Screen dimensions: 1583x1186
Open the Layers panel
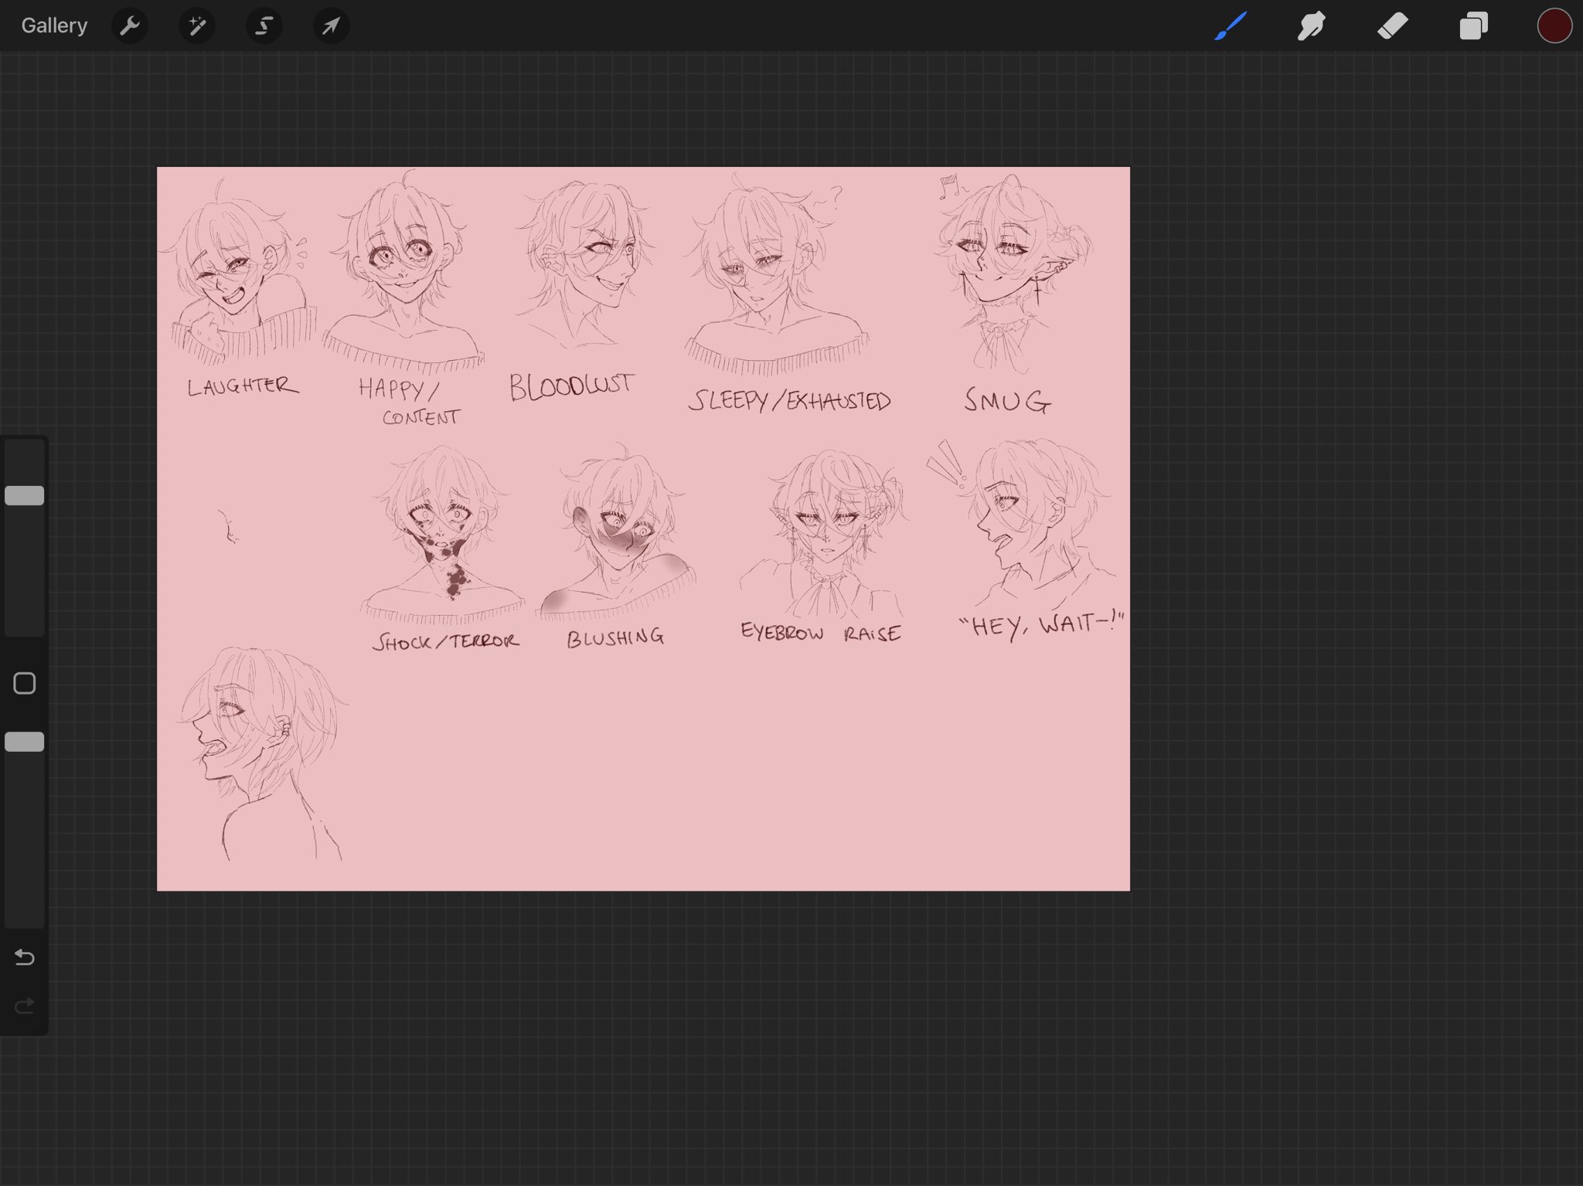[1473, 26]
